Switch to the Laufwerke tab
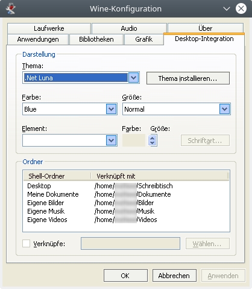This screenshot has height=289, width=252. (x=49, y=28)
